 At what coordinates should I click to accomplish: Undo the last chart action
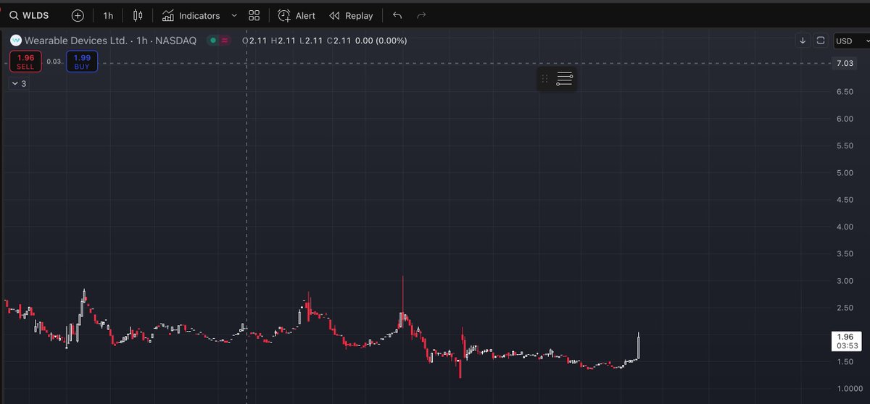coord(397,15)
